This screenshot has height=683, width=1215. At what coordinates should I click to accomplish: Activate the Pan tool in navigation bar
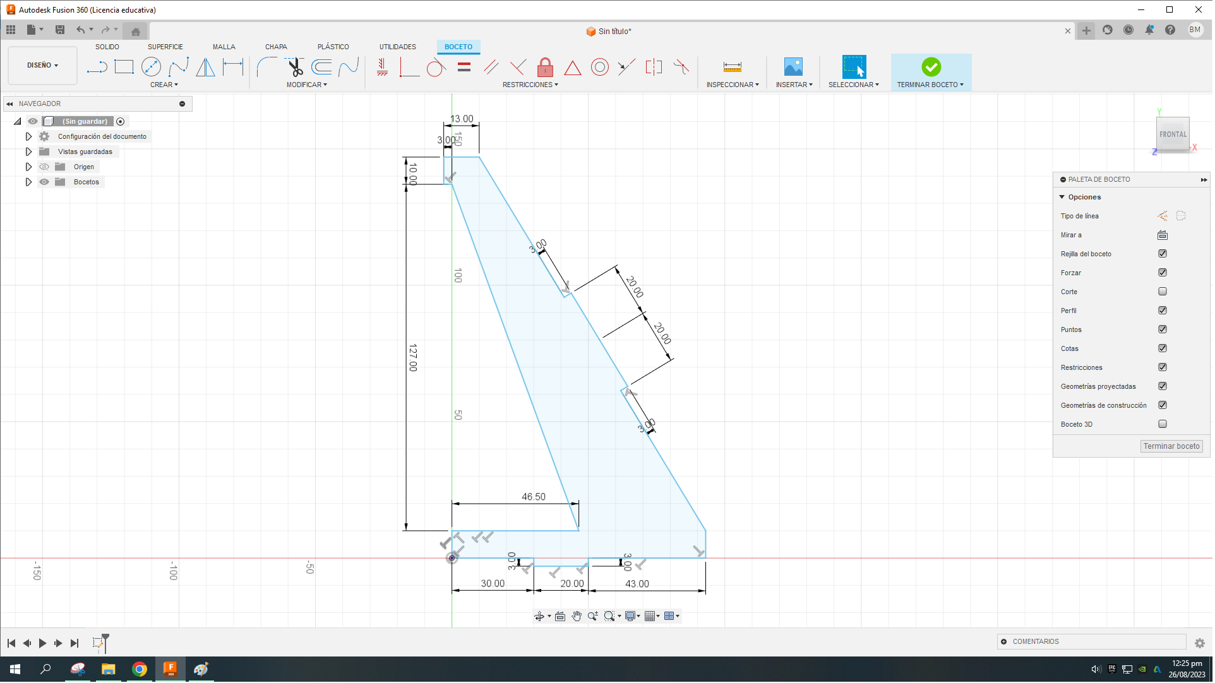[576, 616]
